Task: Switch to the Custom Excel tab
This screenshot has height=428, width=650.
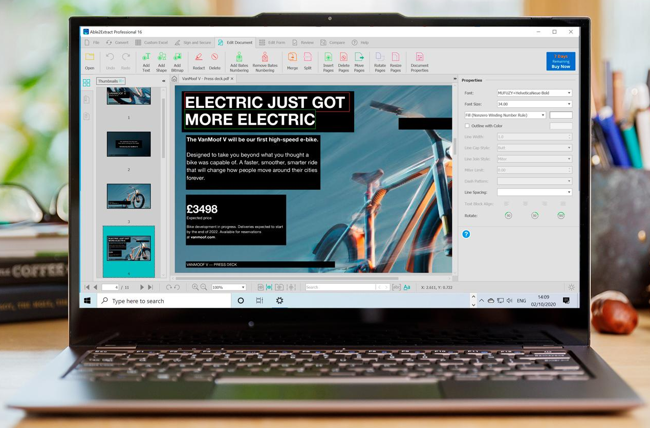Action: (x=151, y=42)
